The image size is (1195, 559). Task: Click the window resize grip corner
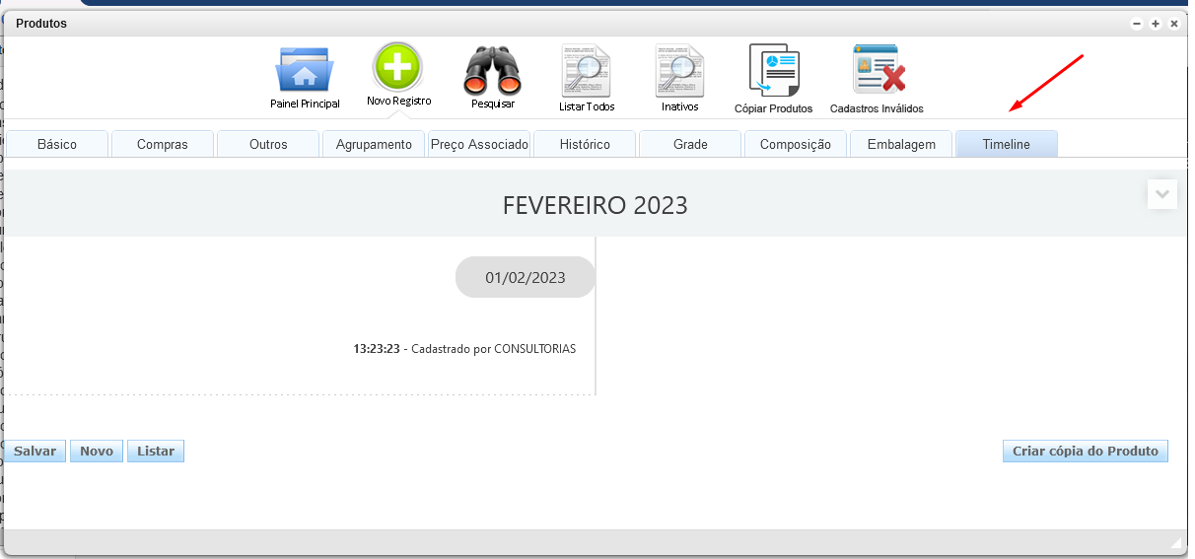[x=1174, y=542]
